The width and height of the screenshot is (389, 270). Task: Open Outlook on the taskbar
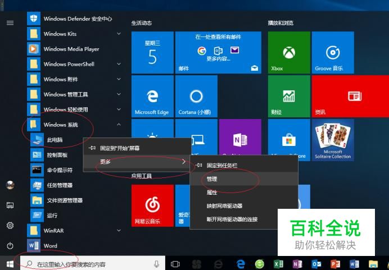click(316, 264)
